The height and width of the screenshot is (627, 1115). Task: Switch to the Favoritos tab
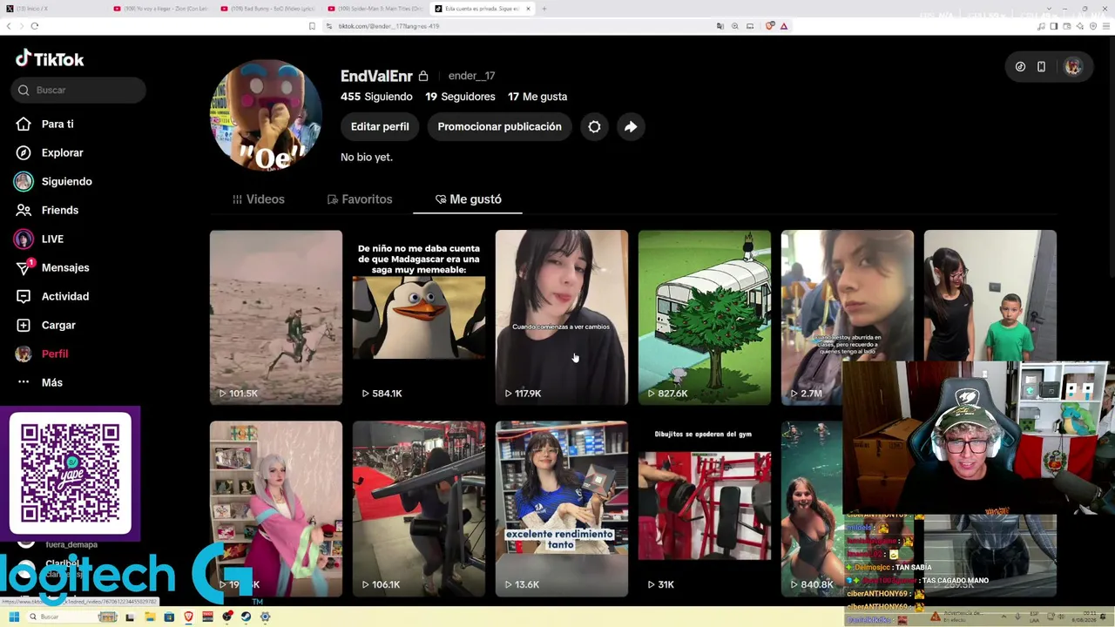(360, 199)
